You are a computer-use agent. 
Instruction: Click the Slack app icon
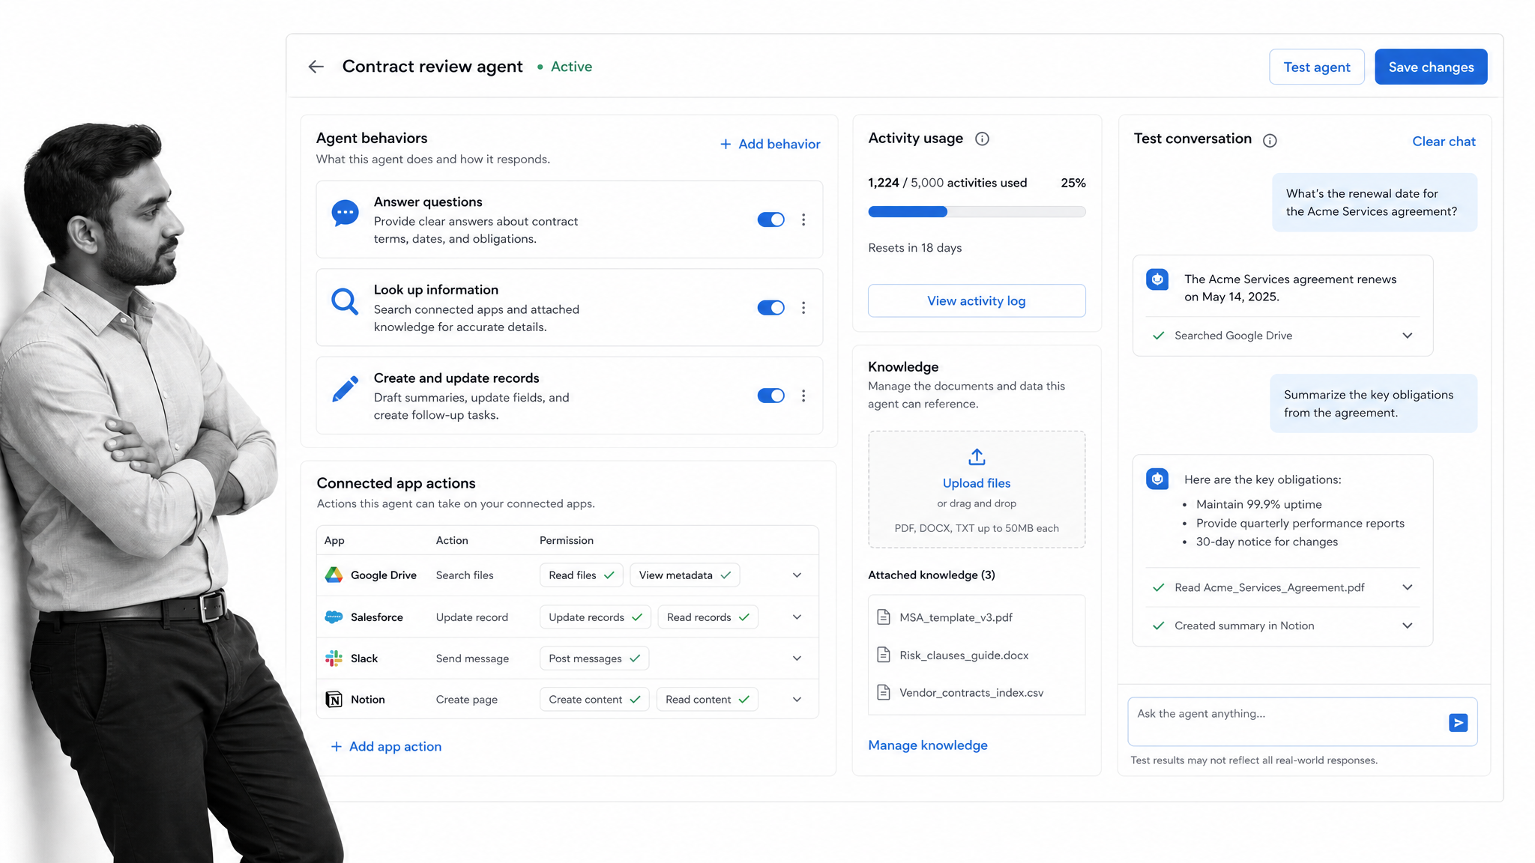[x=334, y=658]
